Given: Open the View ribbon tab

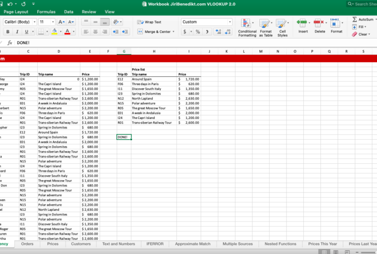Looking at the screenshot, I should coord(109,12).
